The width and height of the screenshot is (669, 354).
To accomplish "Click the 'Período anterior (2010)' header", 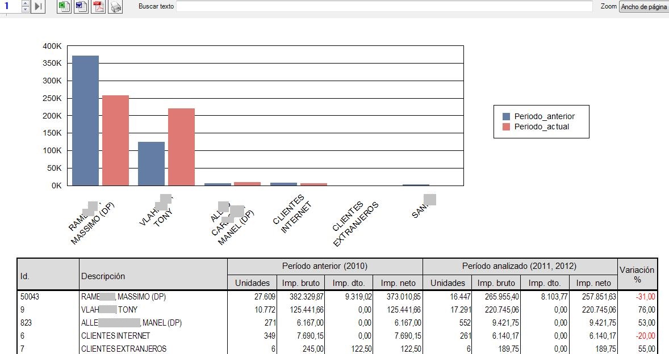I will click(325, 266).
